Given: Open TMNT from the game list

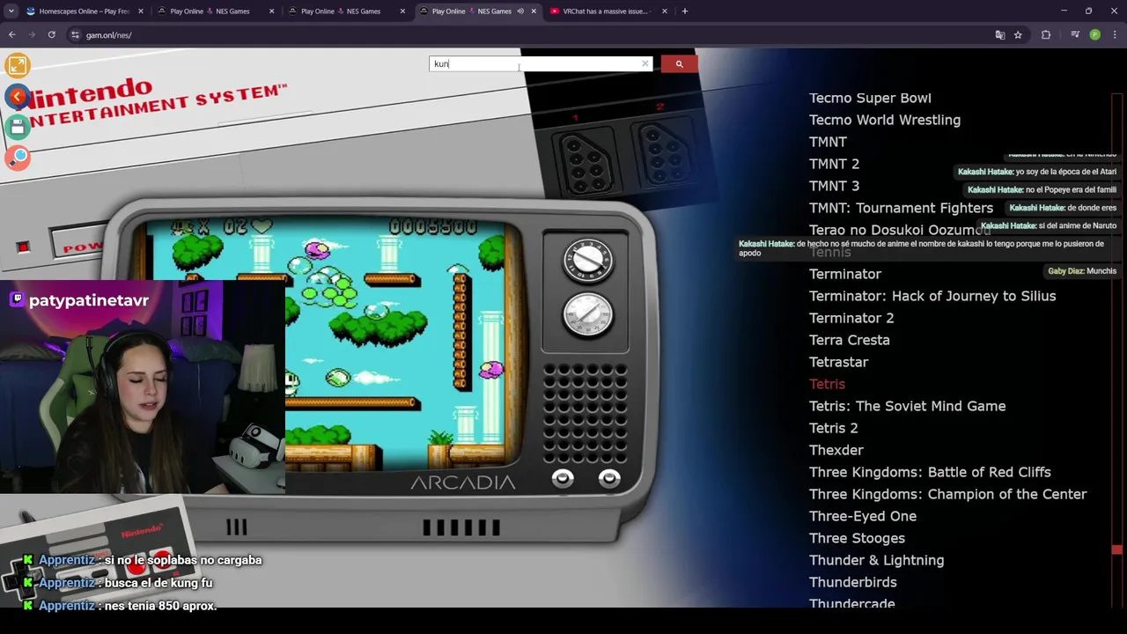Looking at the screenshot, I should click(828, 142).
